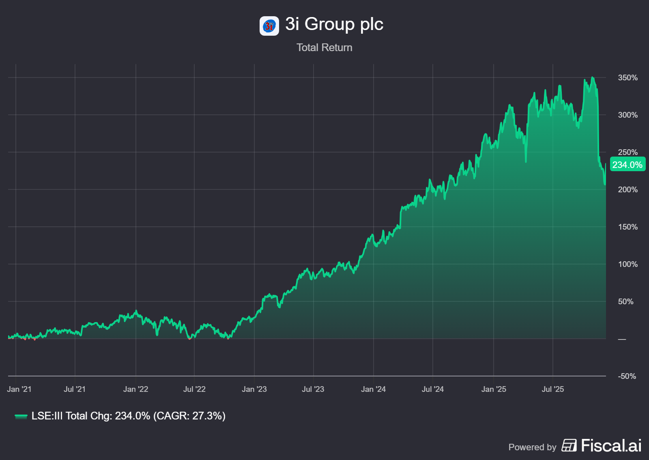Image resolution: width=649 pixels, height=460 pixels.
Task: Click the Jul '25 x-axis label
Action: click(552, 389)
